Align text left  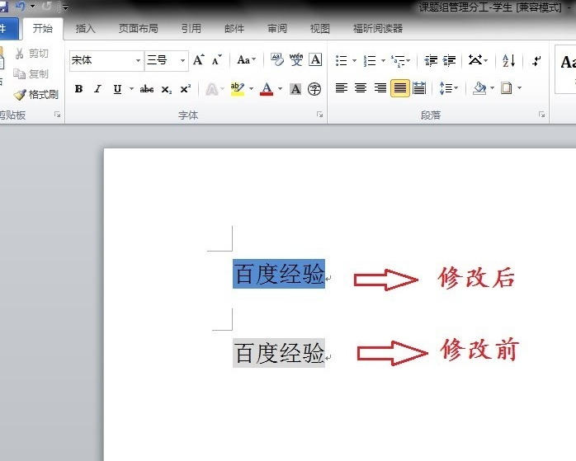point(342,88)
